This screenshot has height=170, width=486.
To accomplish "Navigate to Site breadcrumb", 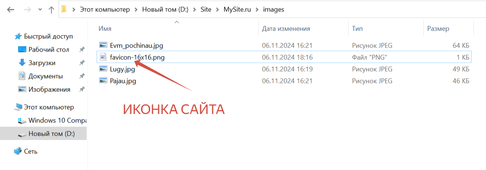I will (x=206, y=9).
